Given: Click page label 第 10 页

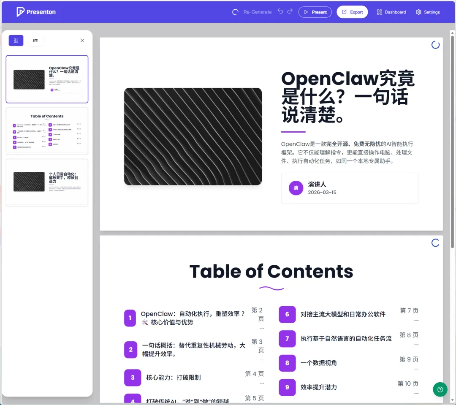Looking at the screenshot, I should click(x=408, y=383).
